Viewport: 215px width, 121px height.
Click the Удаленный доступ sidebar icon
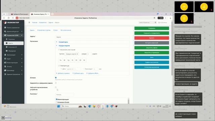click(5, 31)
